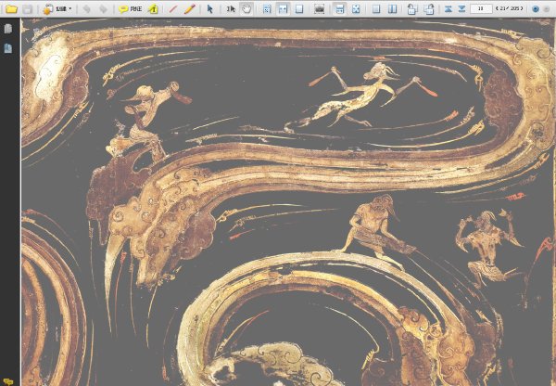The image size is (556, 386).
Task: Click the page counter 21 / 205 text
Action: click(509, 8)
